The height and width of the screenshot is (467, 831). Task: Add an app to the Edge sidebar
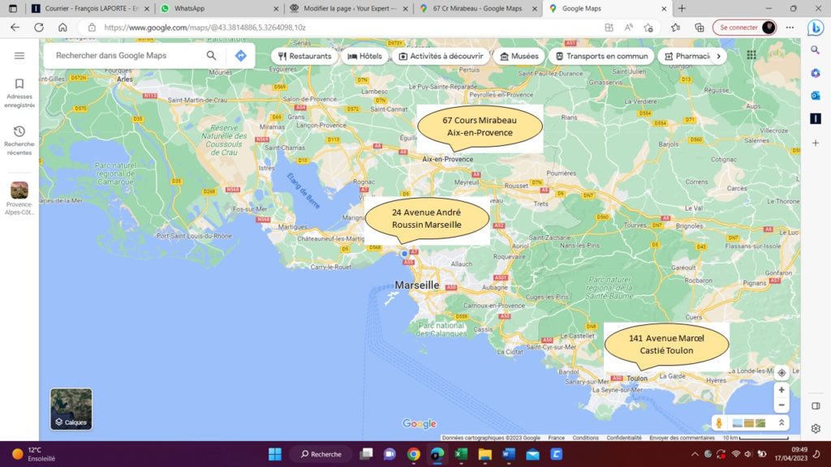(815, 143)
